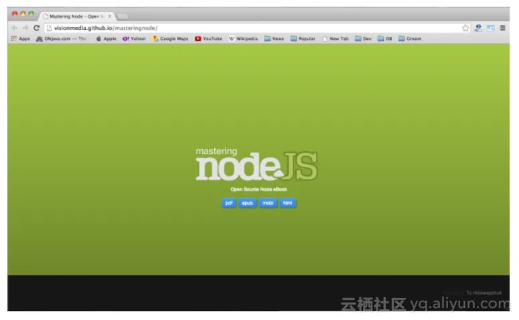This screenshot has width=519, height=320.
Task: Open the Yahoo! bookmark
Action: pyautogui.click(x=134, y=39)
